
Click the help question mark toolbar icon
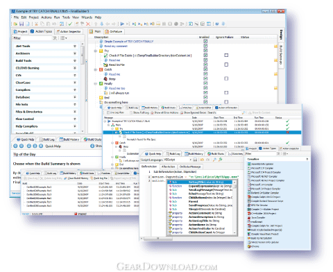pos(217,24)
